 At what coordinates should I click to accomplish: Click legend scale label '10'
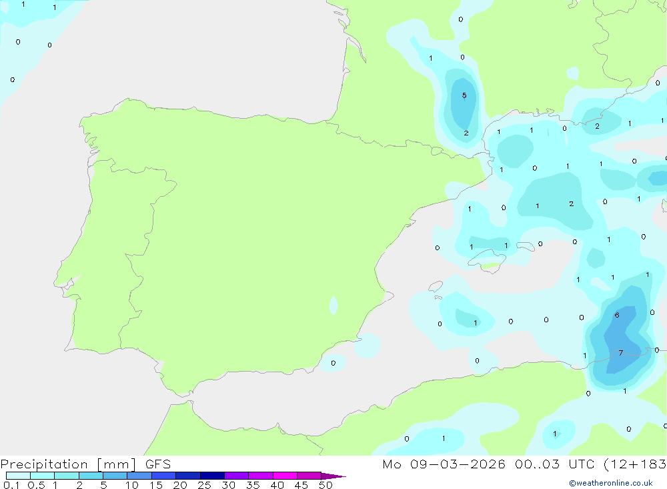[x=132, y=485]
